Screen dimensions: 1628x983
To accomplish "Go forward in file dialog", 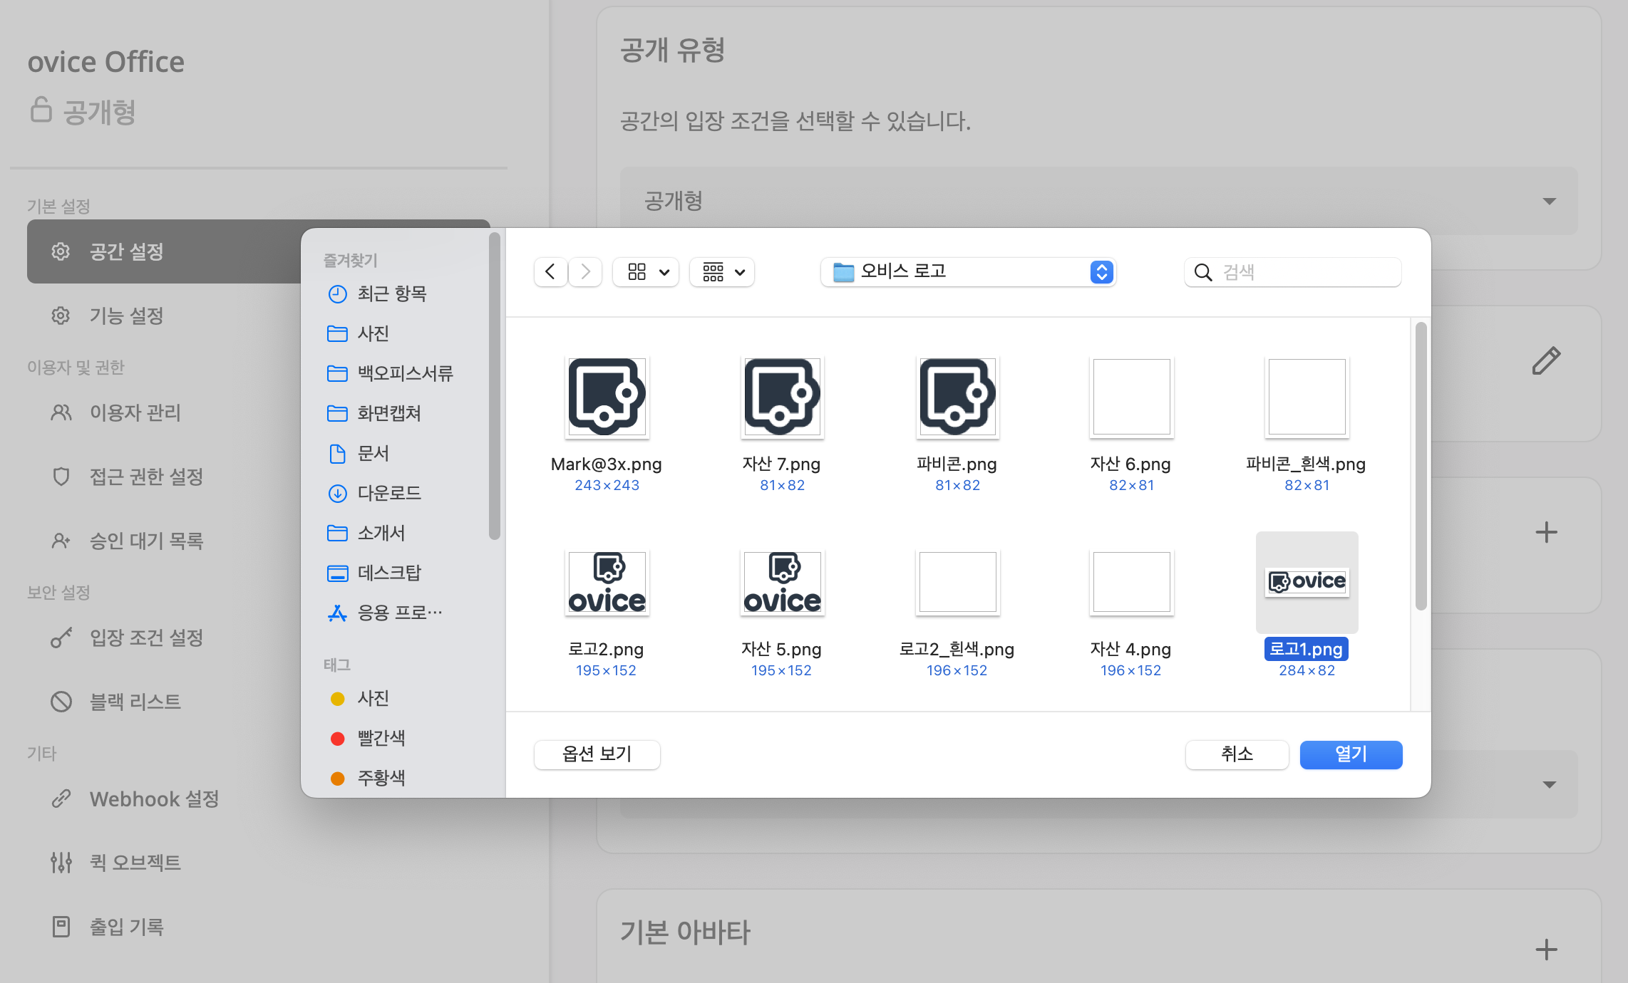I will pyautogui.click(x=585, y=271).
